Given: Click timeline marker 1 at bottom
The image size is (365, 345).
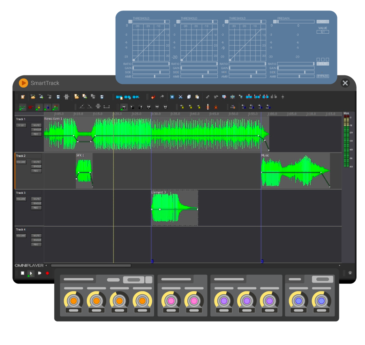Looking at the screenshot, I should [x=152, y=261].
